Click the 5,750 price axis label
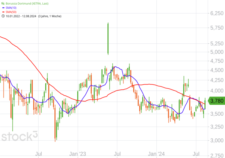This screenshot has height=158, width=225. coord(217,28)
